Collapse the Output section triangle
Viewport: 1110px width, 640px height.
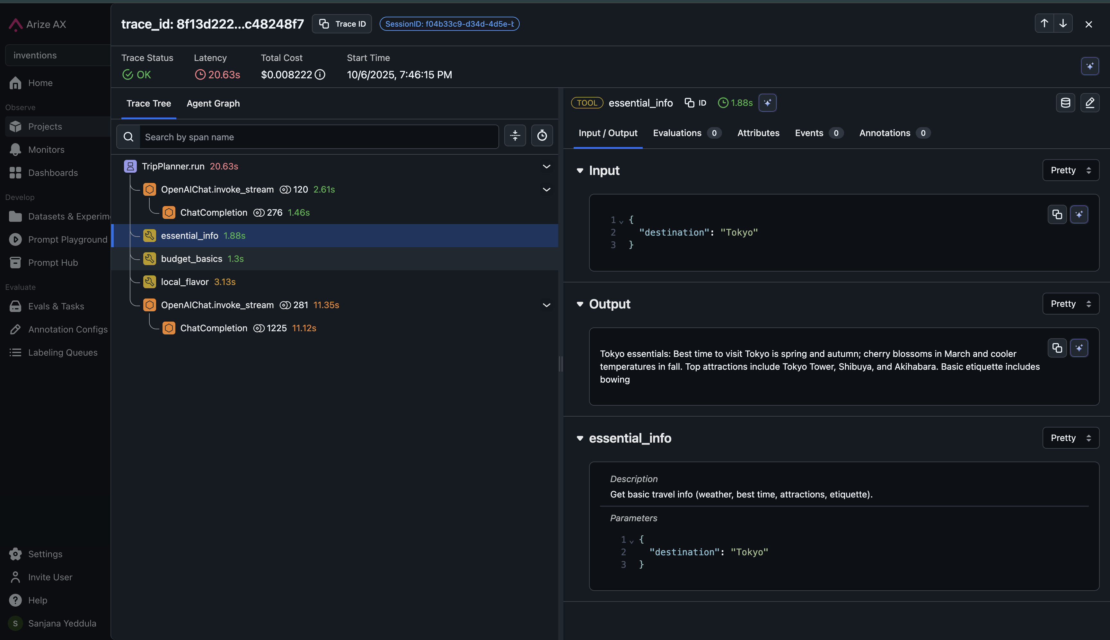coord(580,304)
